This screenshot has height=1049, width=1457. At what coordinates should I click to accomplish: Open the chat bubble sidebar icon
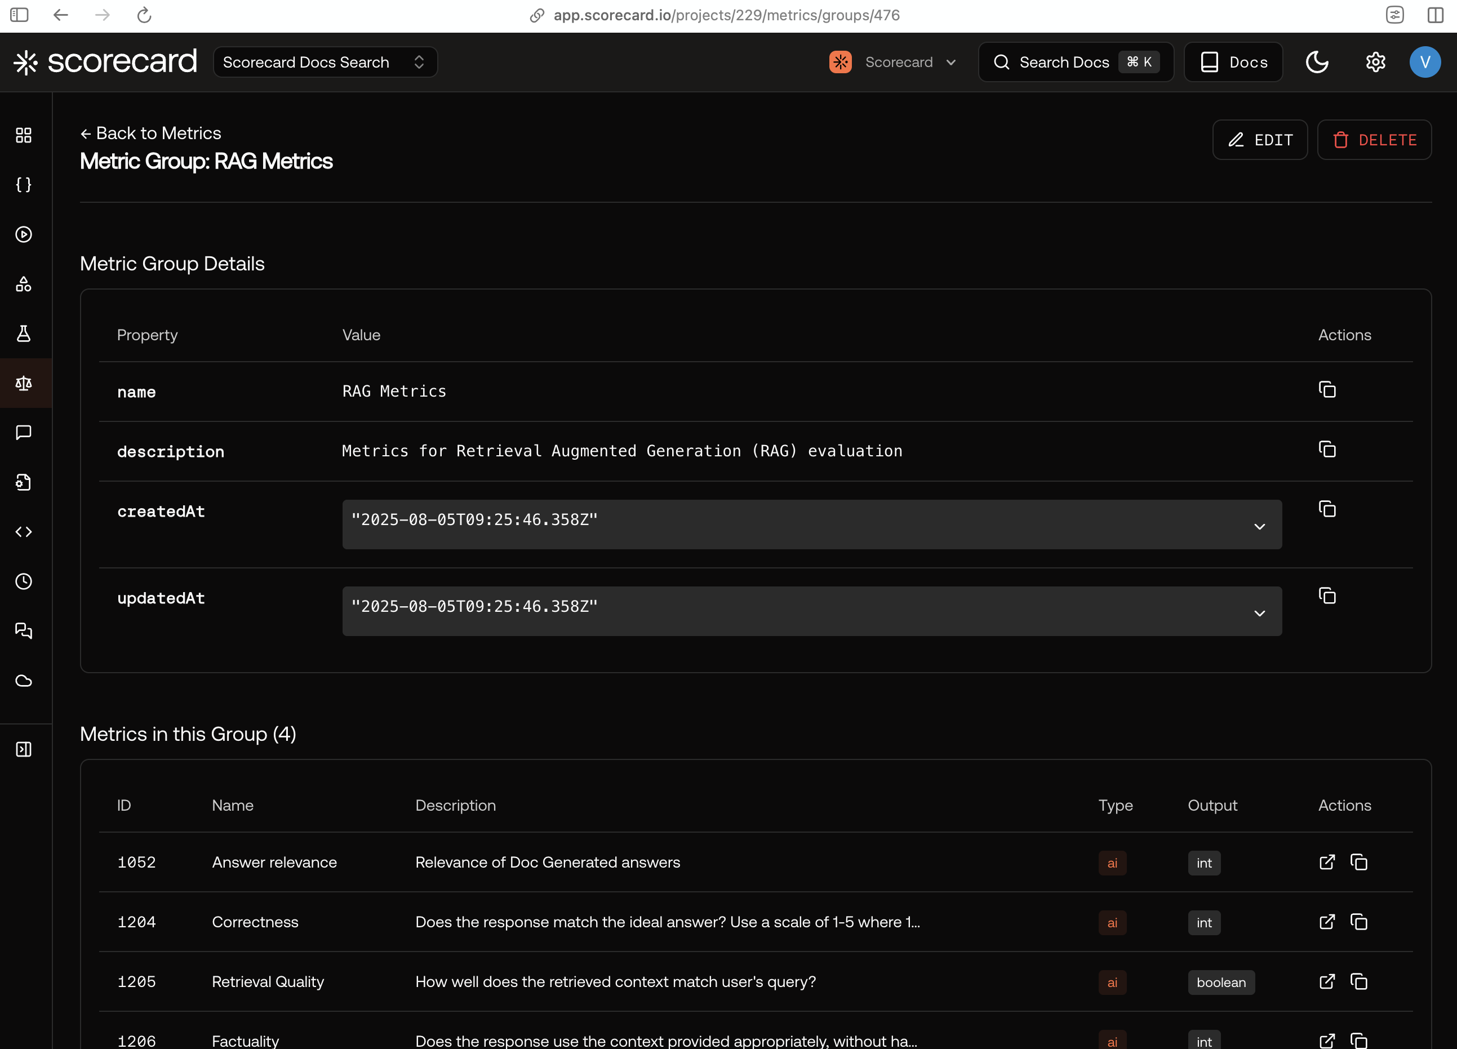[x=24, y=432]
